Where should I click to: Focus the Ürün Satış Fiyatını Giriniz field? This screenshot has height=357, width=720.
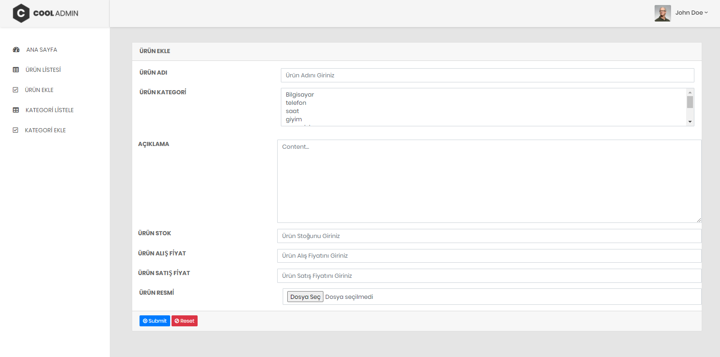(x=489, y=276)
